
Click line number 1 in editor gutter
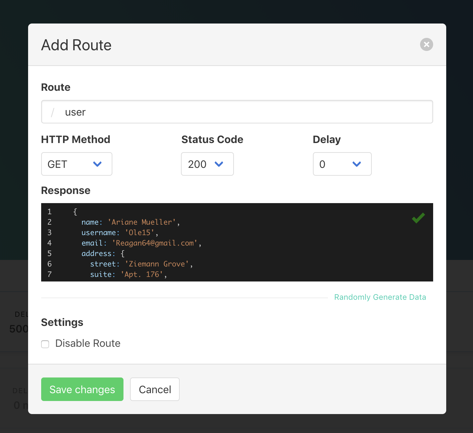click(49, 212)
